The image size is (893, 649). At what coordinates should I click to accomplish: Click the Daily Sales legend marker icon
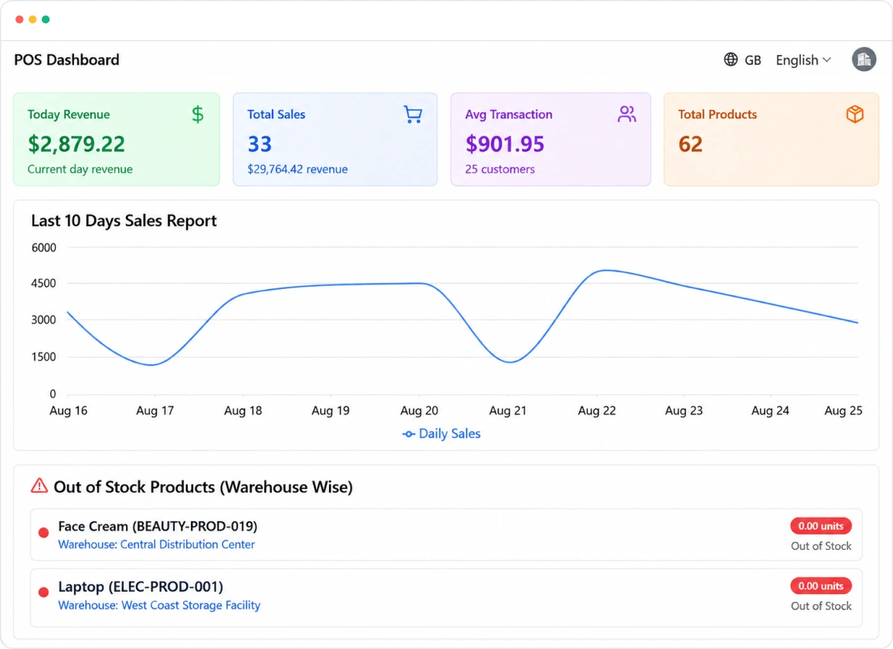[x=408, y=435]
